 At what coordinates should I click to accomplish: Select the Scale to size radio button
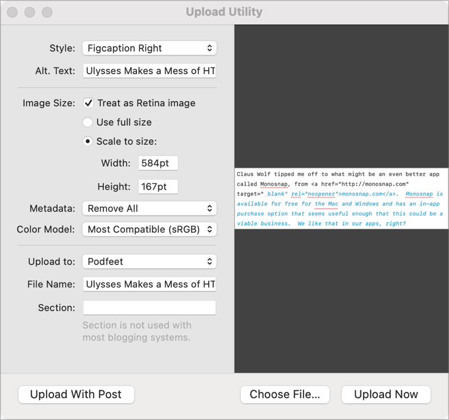(88, 141)
